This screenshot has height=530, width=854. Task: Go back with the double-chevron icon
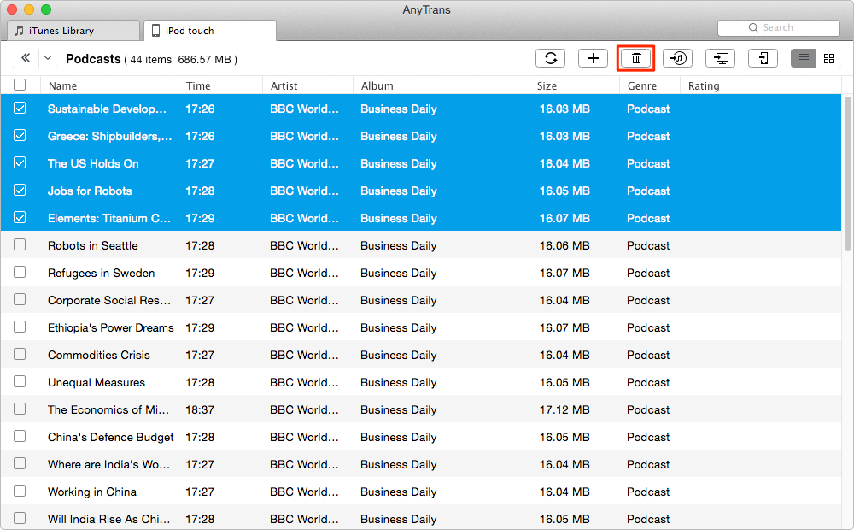pyautogui.click(x=26, y=58)
